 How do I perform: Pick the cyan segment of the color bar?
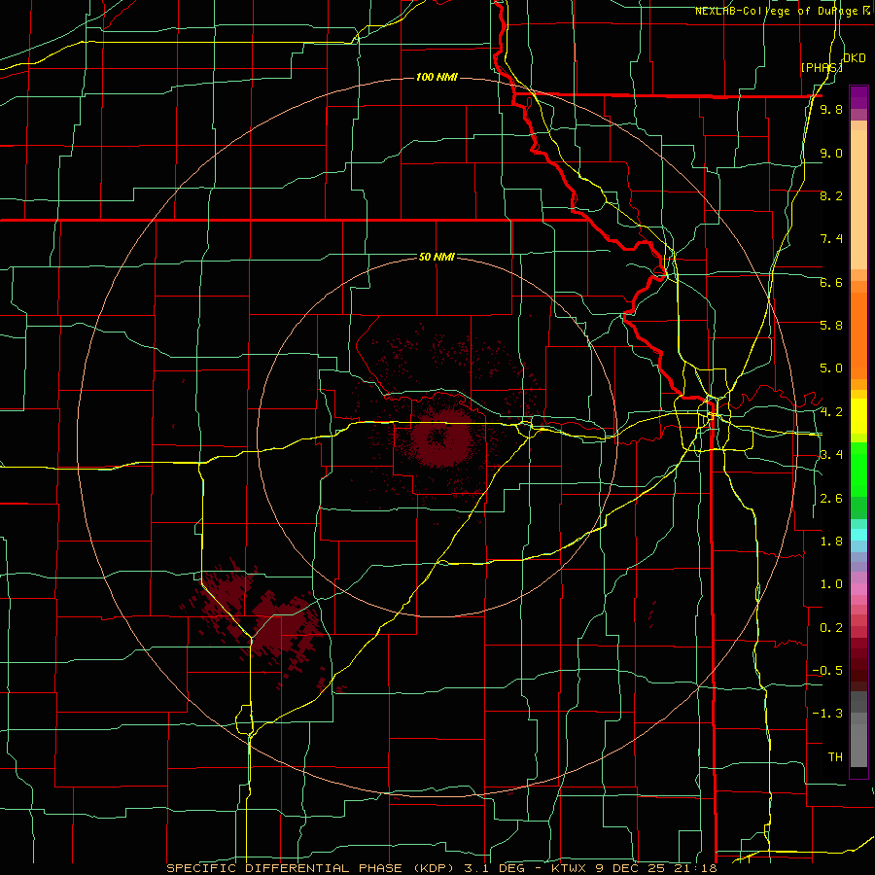[x=858, y=534]
